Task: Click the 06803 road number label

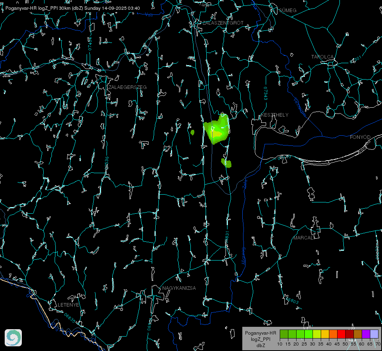Action: 291,300
